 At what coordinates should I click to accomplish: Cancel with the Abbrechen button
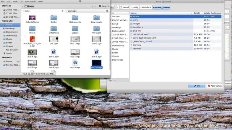coord(215,86)
